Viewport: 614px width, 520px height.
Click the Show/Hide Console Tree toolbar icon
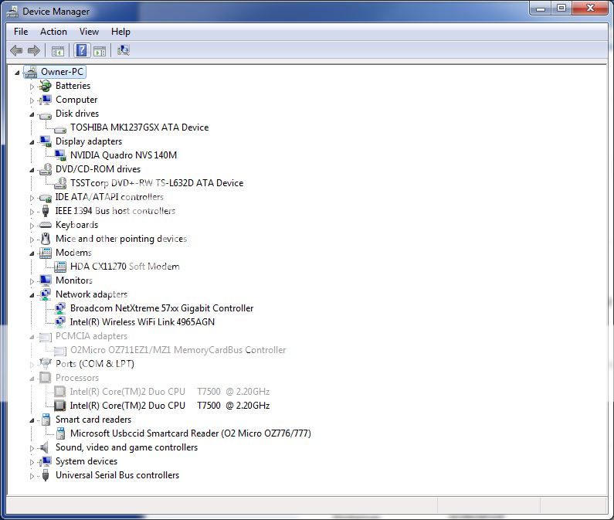pyautogui.click(x=58, y=50)
